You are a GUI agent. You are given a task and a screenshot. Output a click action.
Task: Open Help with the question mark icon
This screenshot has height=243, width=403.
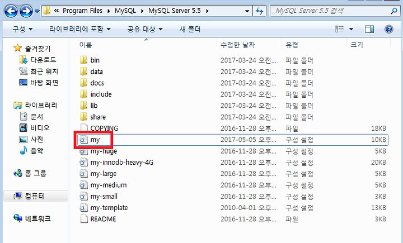(389, 29)
